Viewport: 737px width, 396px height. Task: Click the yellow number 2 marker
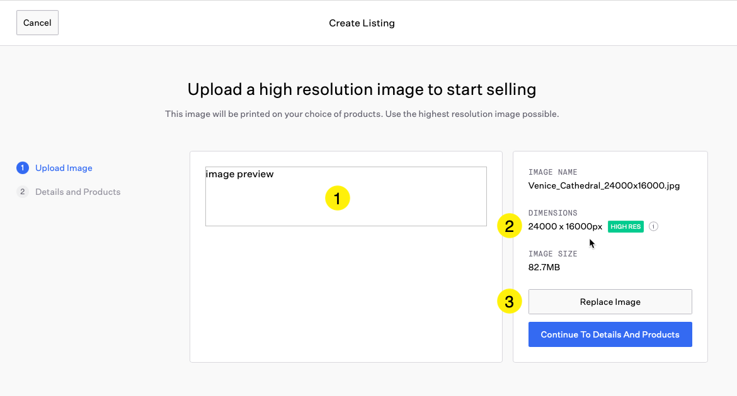click(510, 226)
